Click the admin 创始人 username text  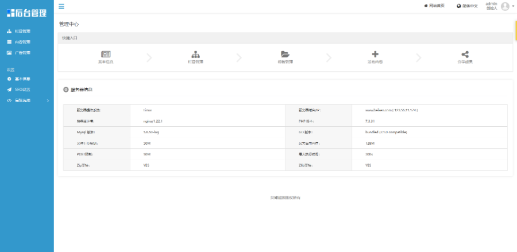click(x=491, y=6)
